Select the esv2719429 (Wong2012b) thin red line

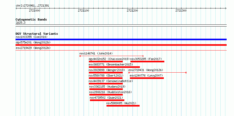tap(121, 50)
